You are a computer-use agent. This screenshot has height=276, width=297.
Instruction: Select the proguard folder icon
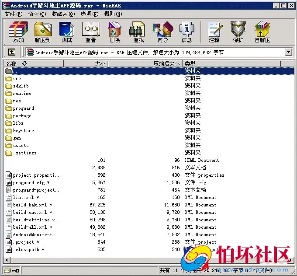[9, 108]
